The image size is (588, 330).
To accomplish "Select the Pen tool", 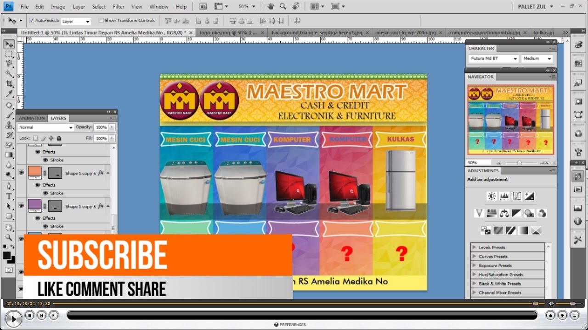I will (9, 186).
